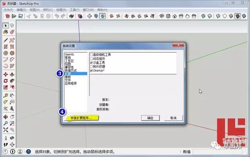Open the 绘图(R) menu

coord(61,10)
